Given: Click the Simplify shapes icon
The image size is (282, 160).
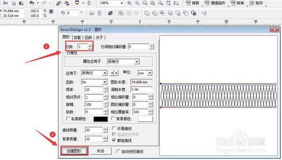Looking at the screenshot, I should pos(170,13).
